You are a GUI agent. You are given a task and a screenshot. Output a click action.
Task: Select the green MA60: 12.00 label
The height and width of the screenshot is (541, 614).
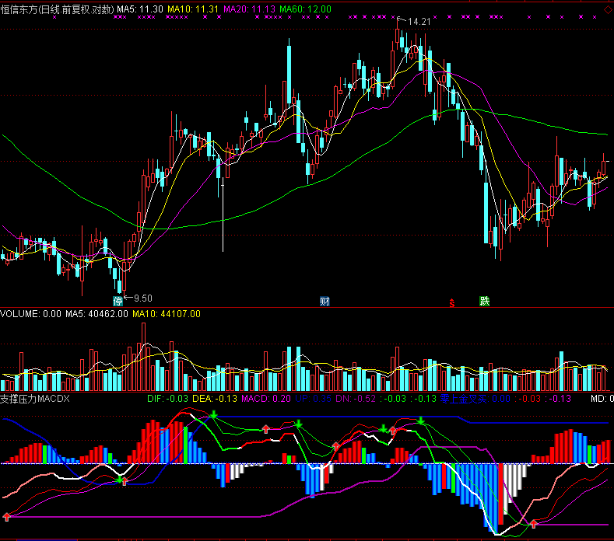tap(305, 9)
